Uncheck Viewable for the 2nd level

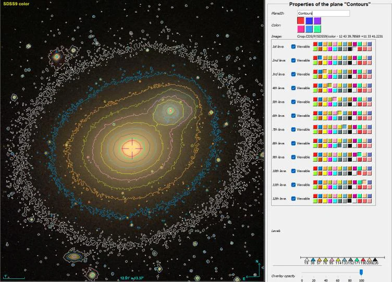tap(293, 60)
